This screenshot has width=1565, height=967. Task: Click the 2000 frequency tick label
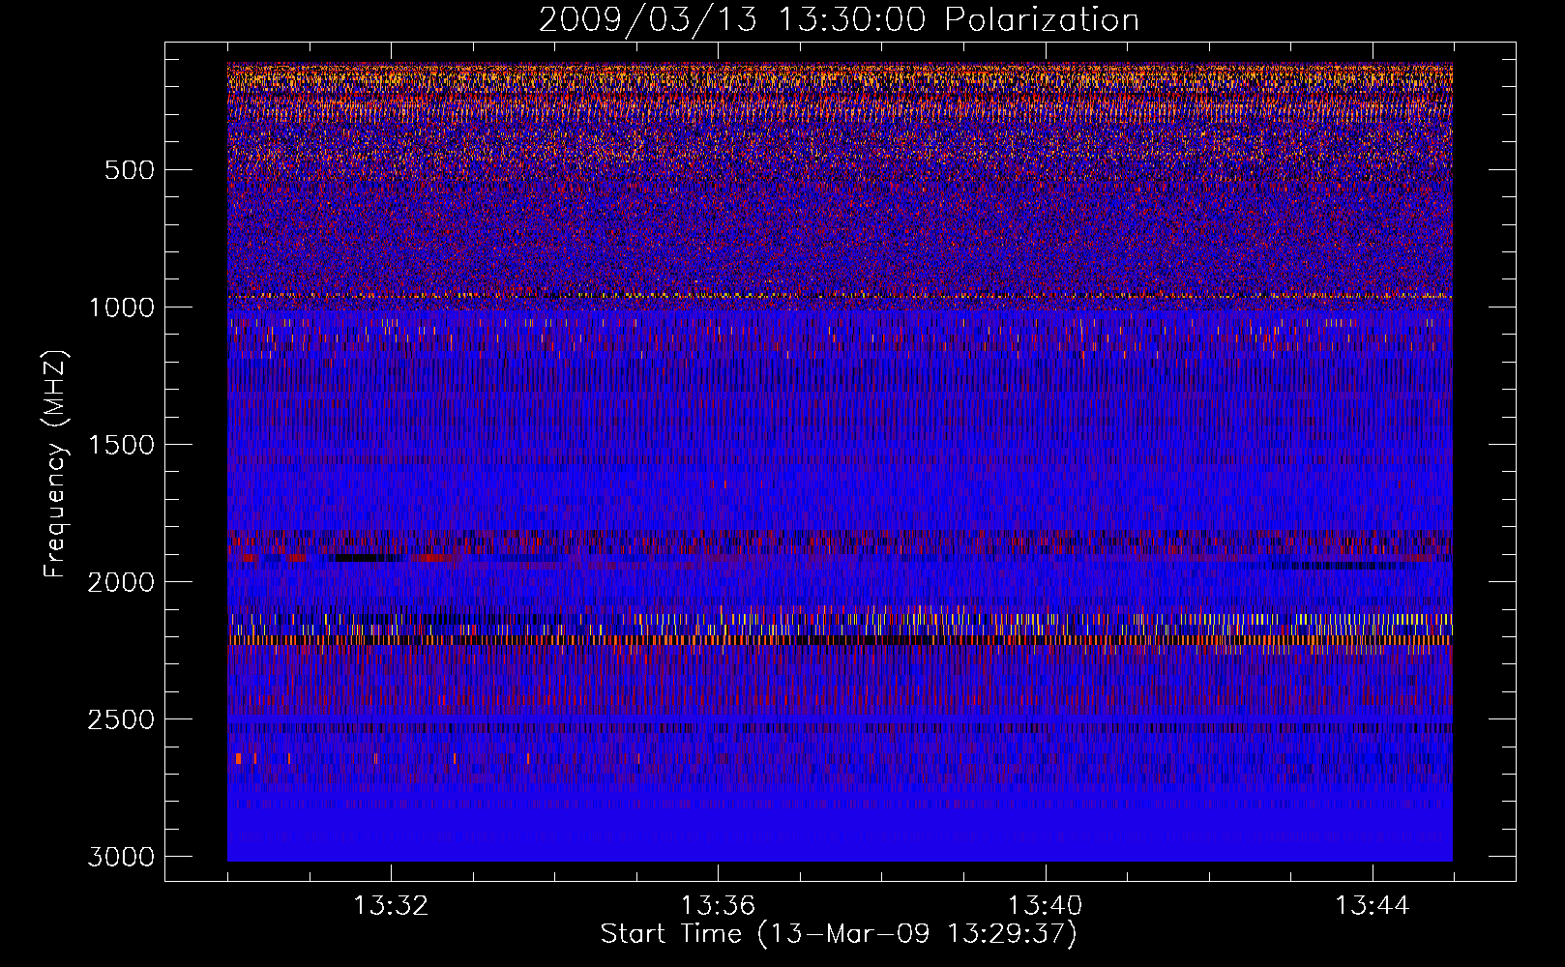pos(121,582)
